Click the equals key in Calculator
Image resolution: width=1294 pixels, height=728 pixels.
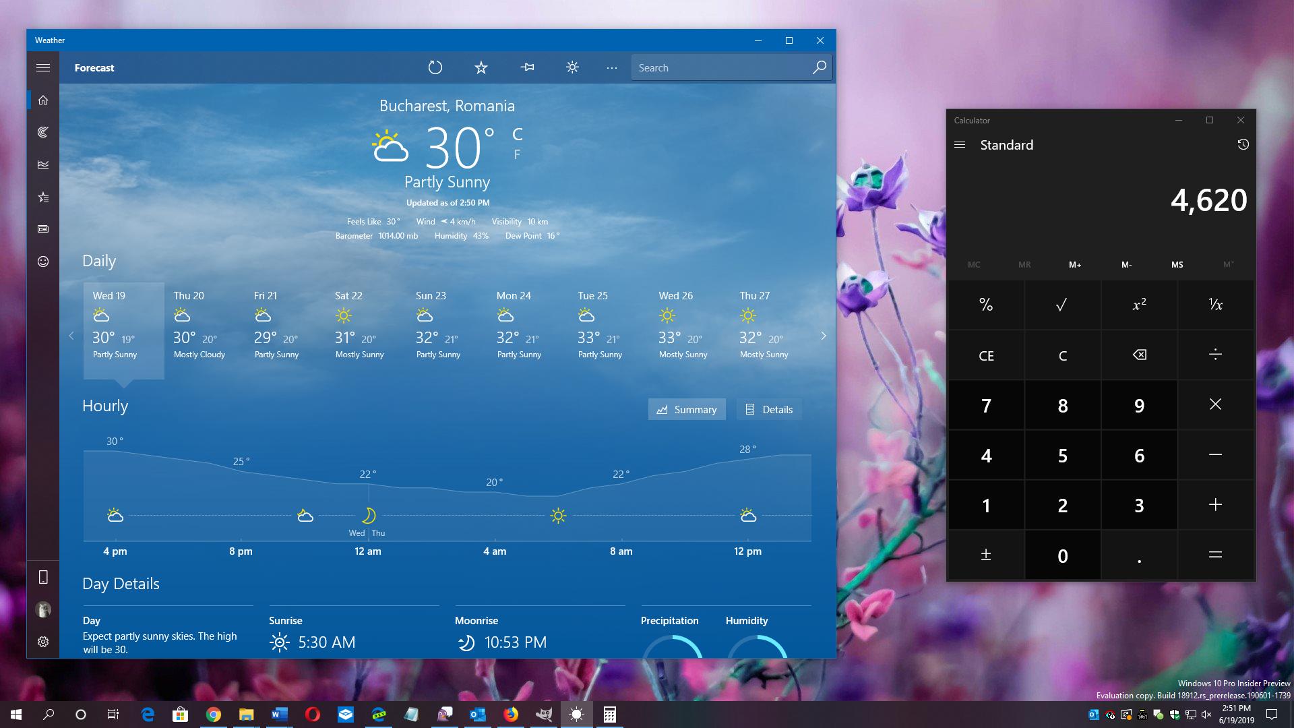click(1215, 555)
